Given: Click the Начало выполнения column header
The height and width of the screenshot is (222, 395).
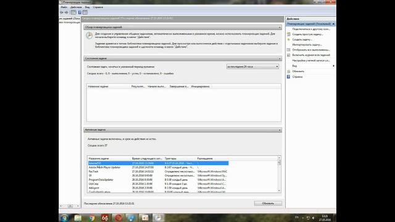Looking at the screenshot, I should point(157,86).
